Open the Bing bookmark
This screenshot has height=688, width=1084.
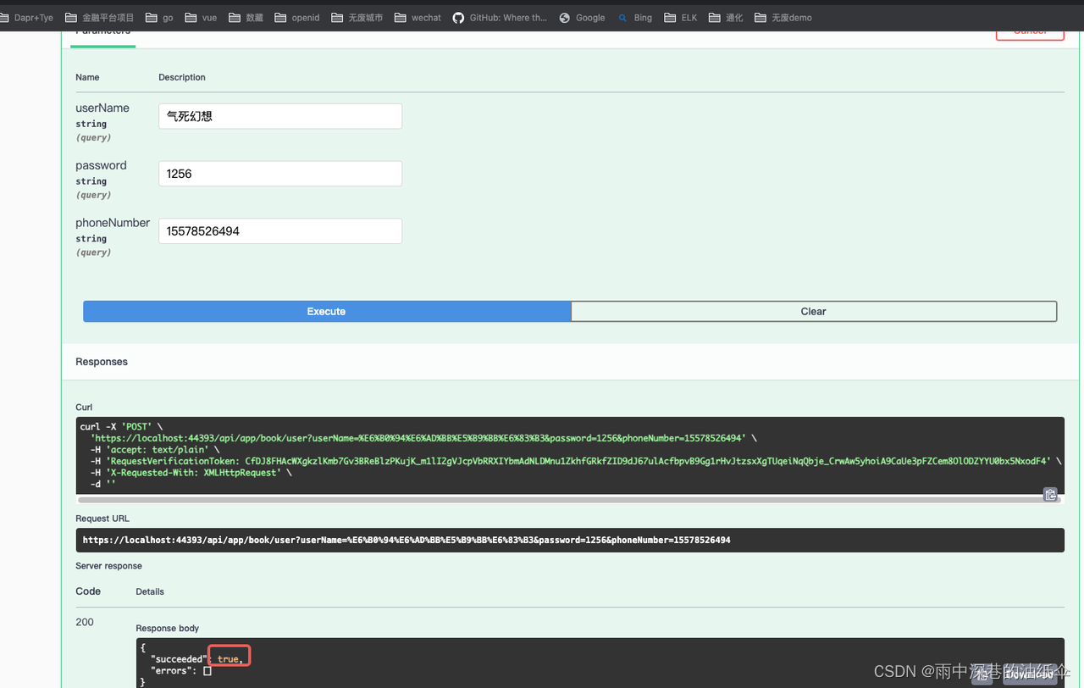635,18
